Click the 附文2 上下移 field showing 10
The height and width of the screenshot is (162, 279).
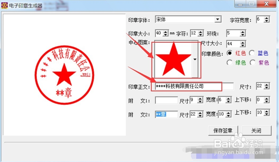coord(260,113)
